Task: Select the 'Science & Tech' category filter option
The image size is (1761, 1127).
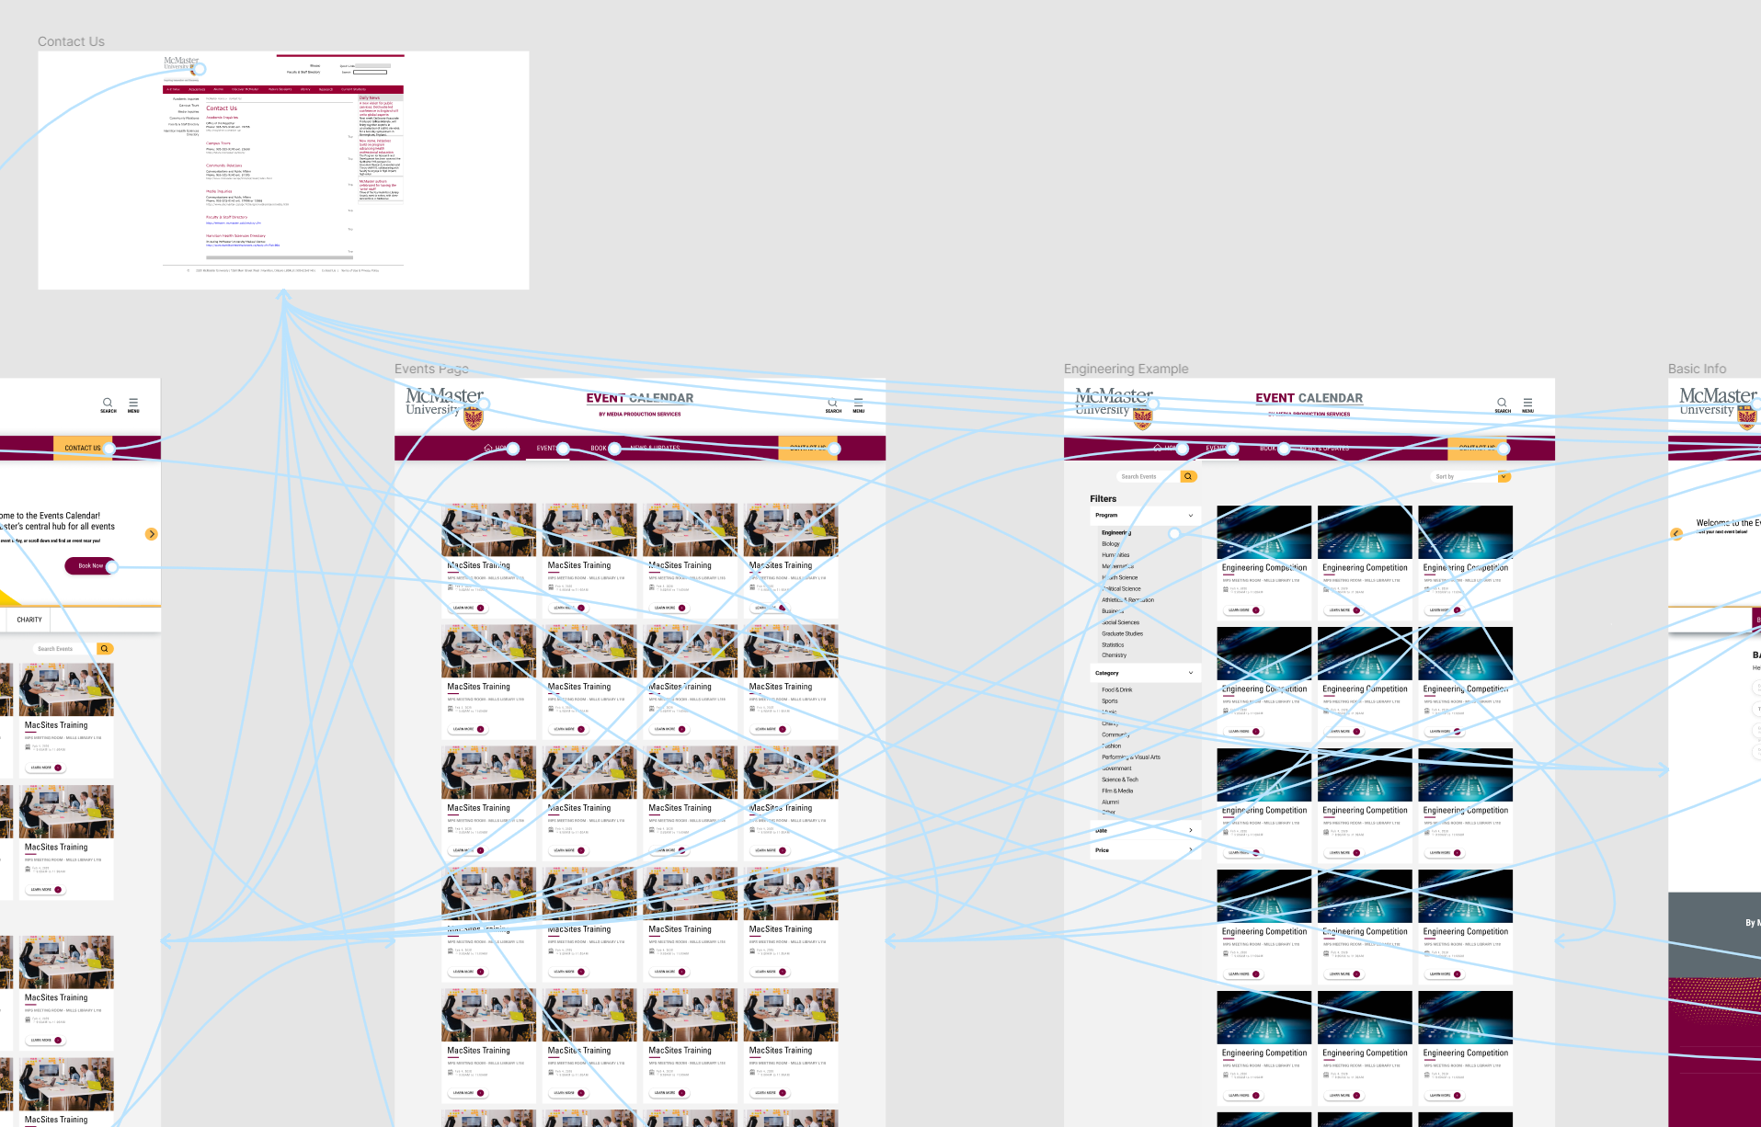Action: click(1120, 780)
